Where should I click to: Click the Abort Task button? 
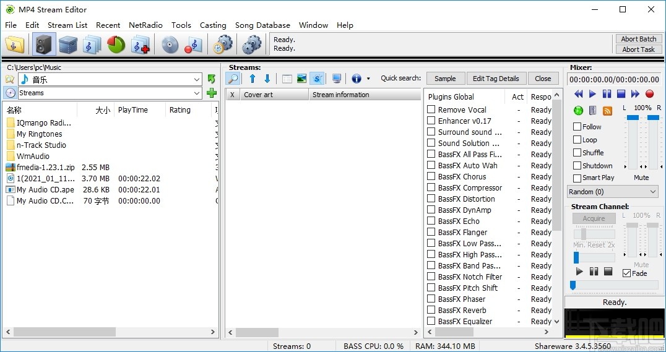(638, 49)
